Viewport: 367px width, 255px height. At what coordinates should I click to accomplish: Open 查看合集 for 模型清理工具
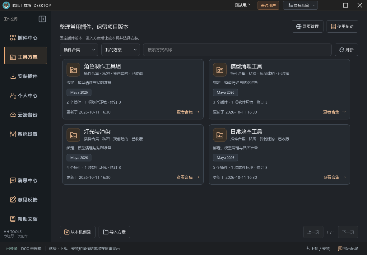point(334,112)
